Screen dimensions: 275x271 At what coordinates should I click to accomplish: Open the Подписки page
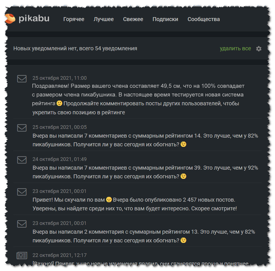pyautogui.click(x=165, y=19)
